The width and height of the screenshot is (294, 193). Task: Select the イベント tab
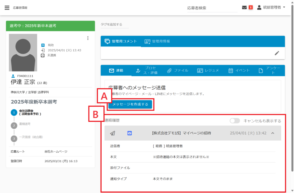[x=239, y=70]
